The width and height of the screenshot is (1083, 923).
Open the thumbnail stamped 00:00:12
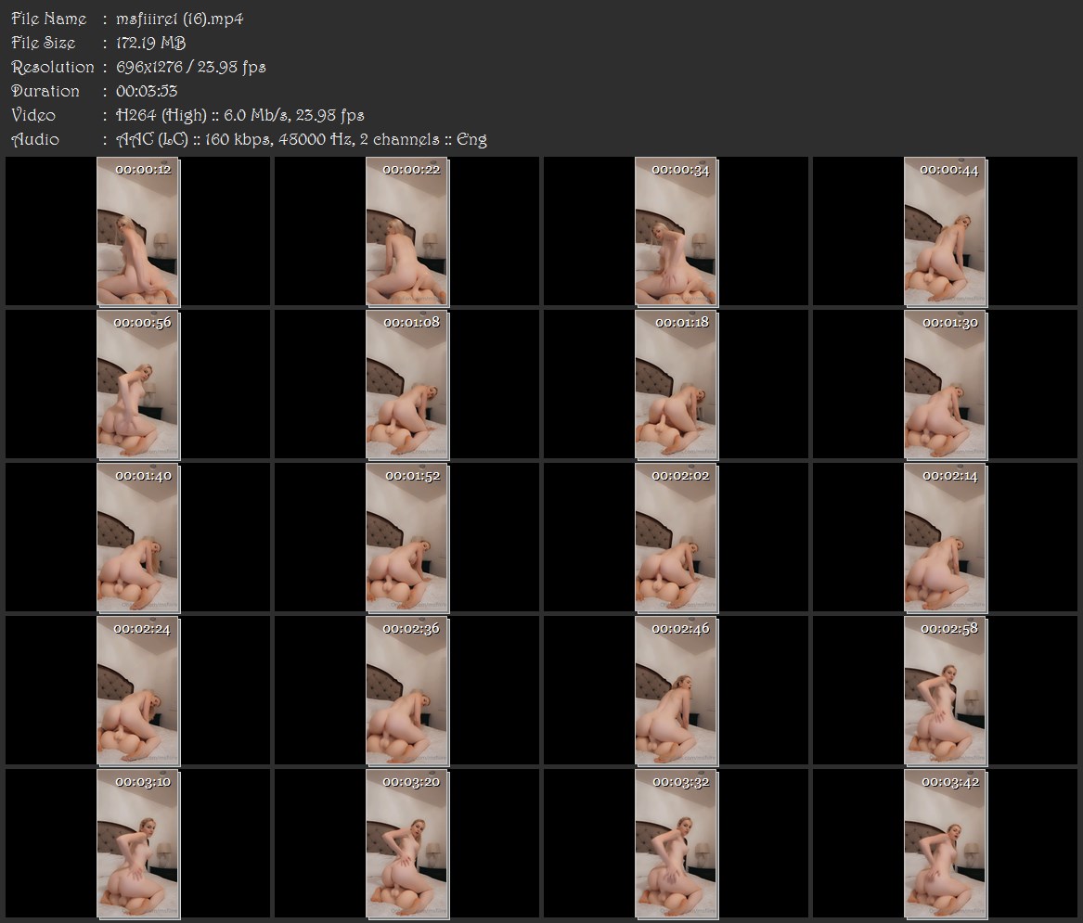pos(138,231)
